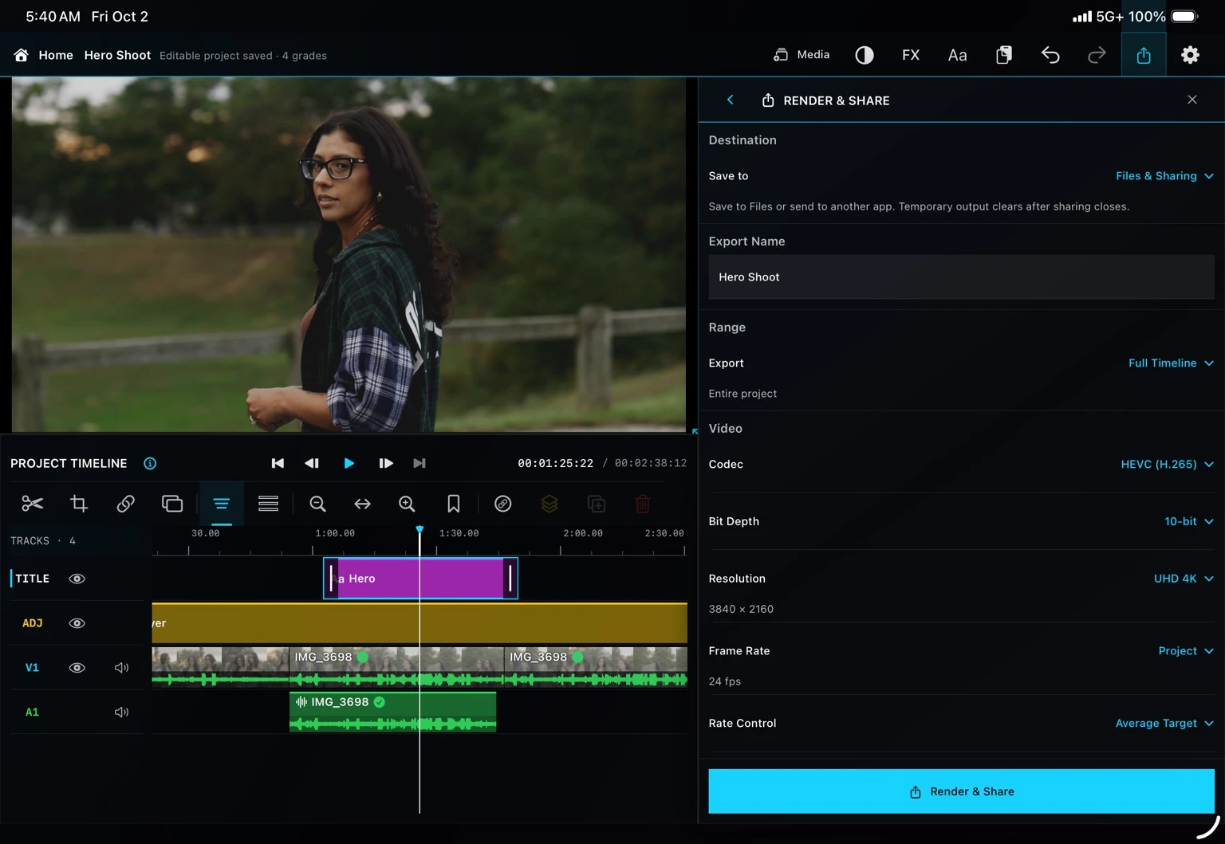Select the purple Hero title clip
Viewport: 1225px width, 844px height.
tap(420, 579)
